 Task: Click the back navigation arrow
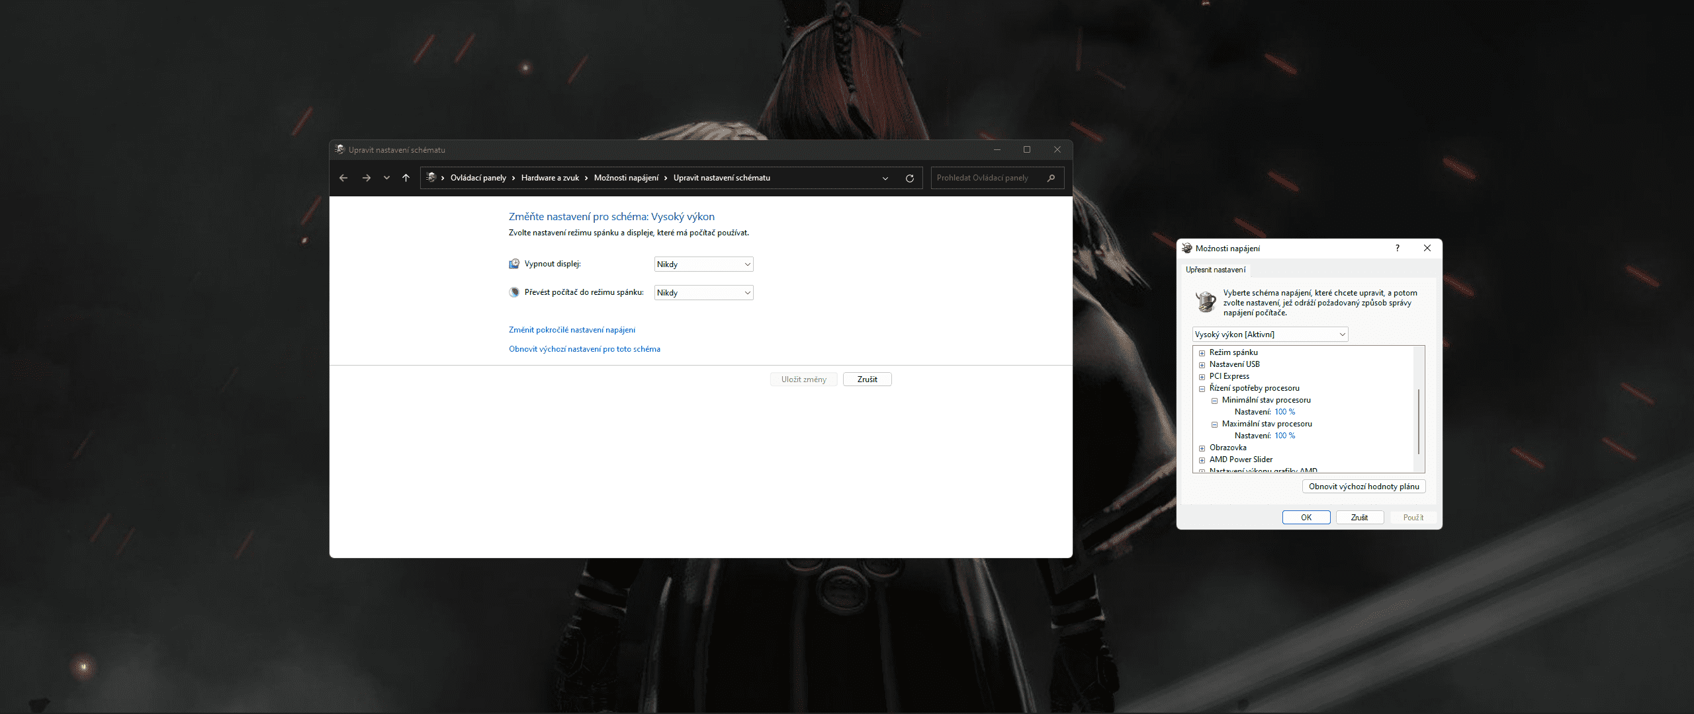343,178
